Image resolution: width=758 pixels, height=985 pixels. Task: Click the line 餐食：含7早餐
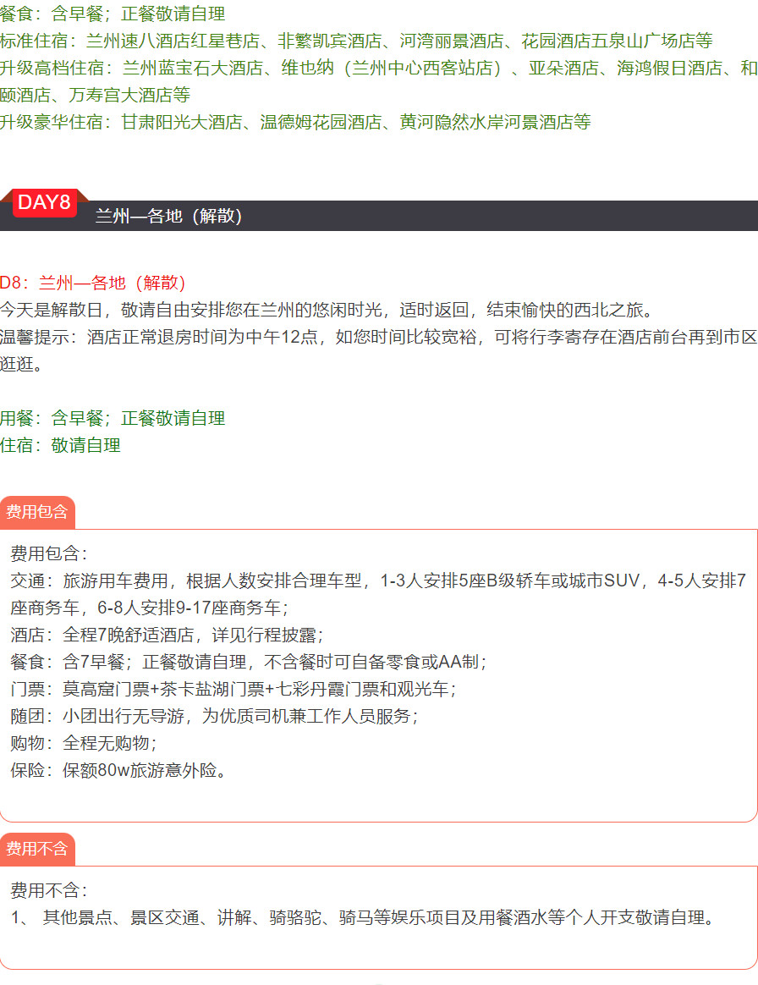click(249, 662)
